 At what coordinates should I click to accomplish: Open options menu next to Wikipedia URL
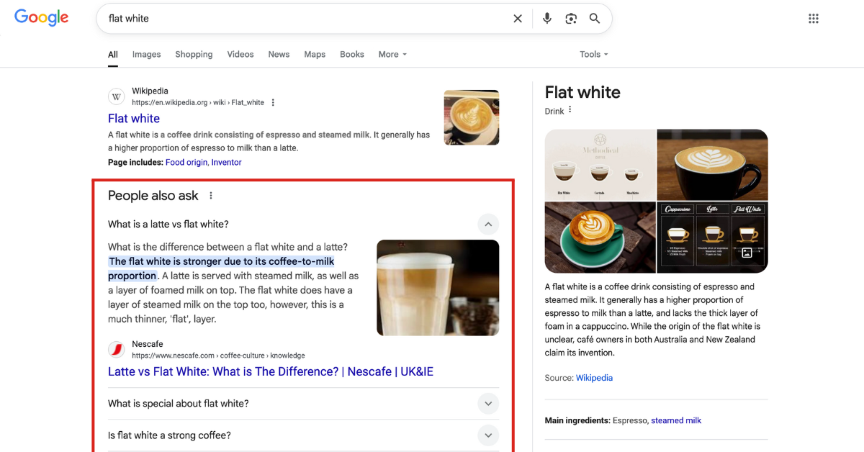(273, 103)
